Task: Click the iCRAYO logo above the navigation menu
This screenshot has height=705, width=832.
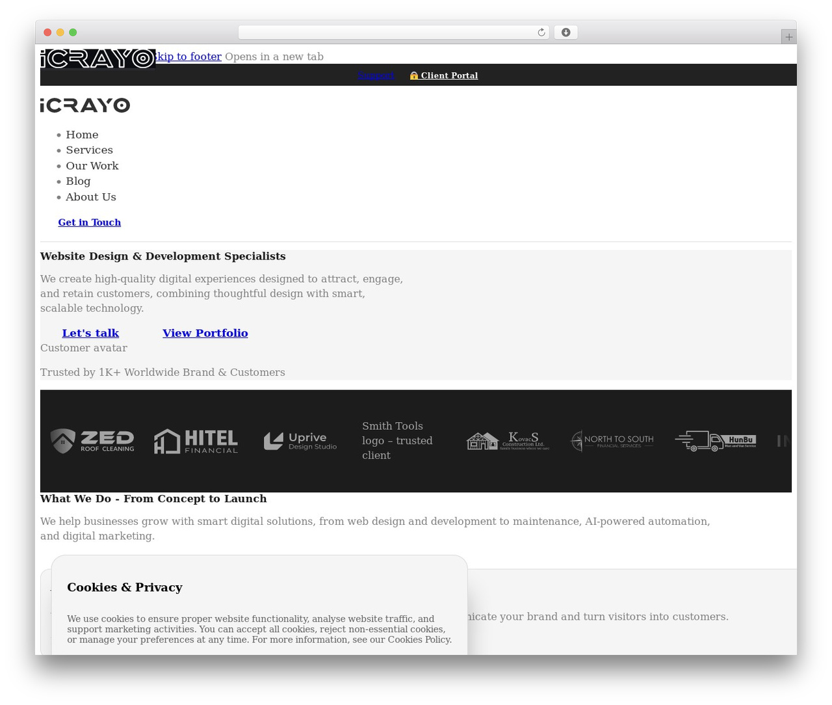Action: pos(85,105)
